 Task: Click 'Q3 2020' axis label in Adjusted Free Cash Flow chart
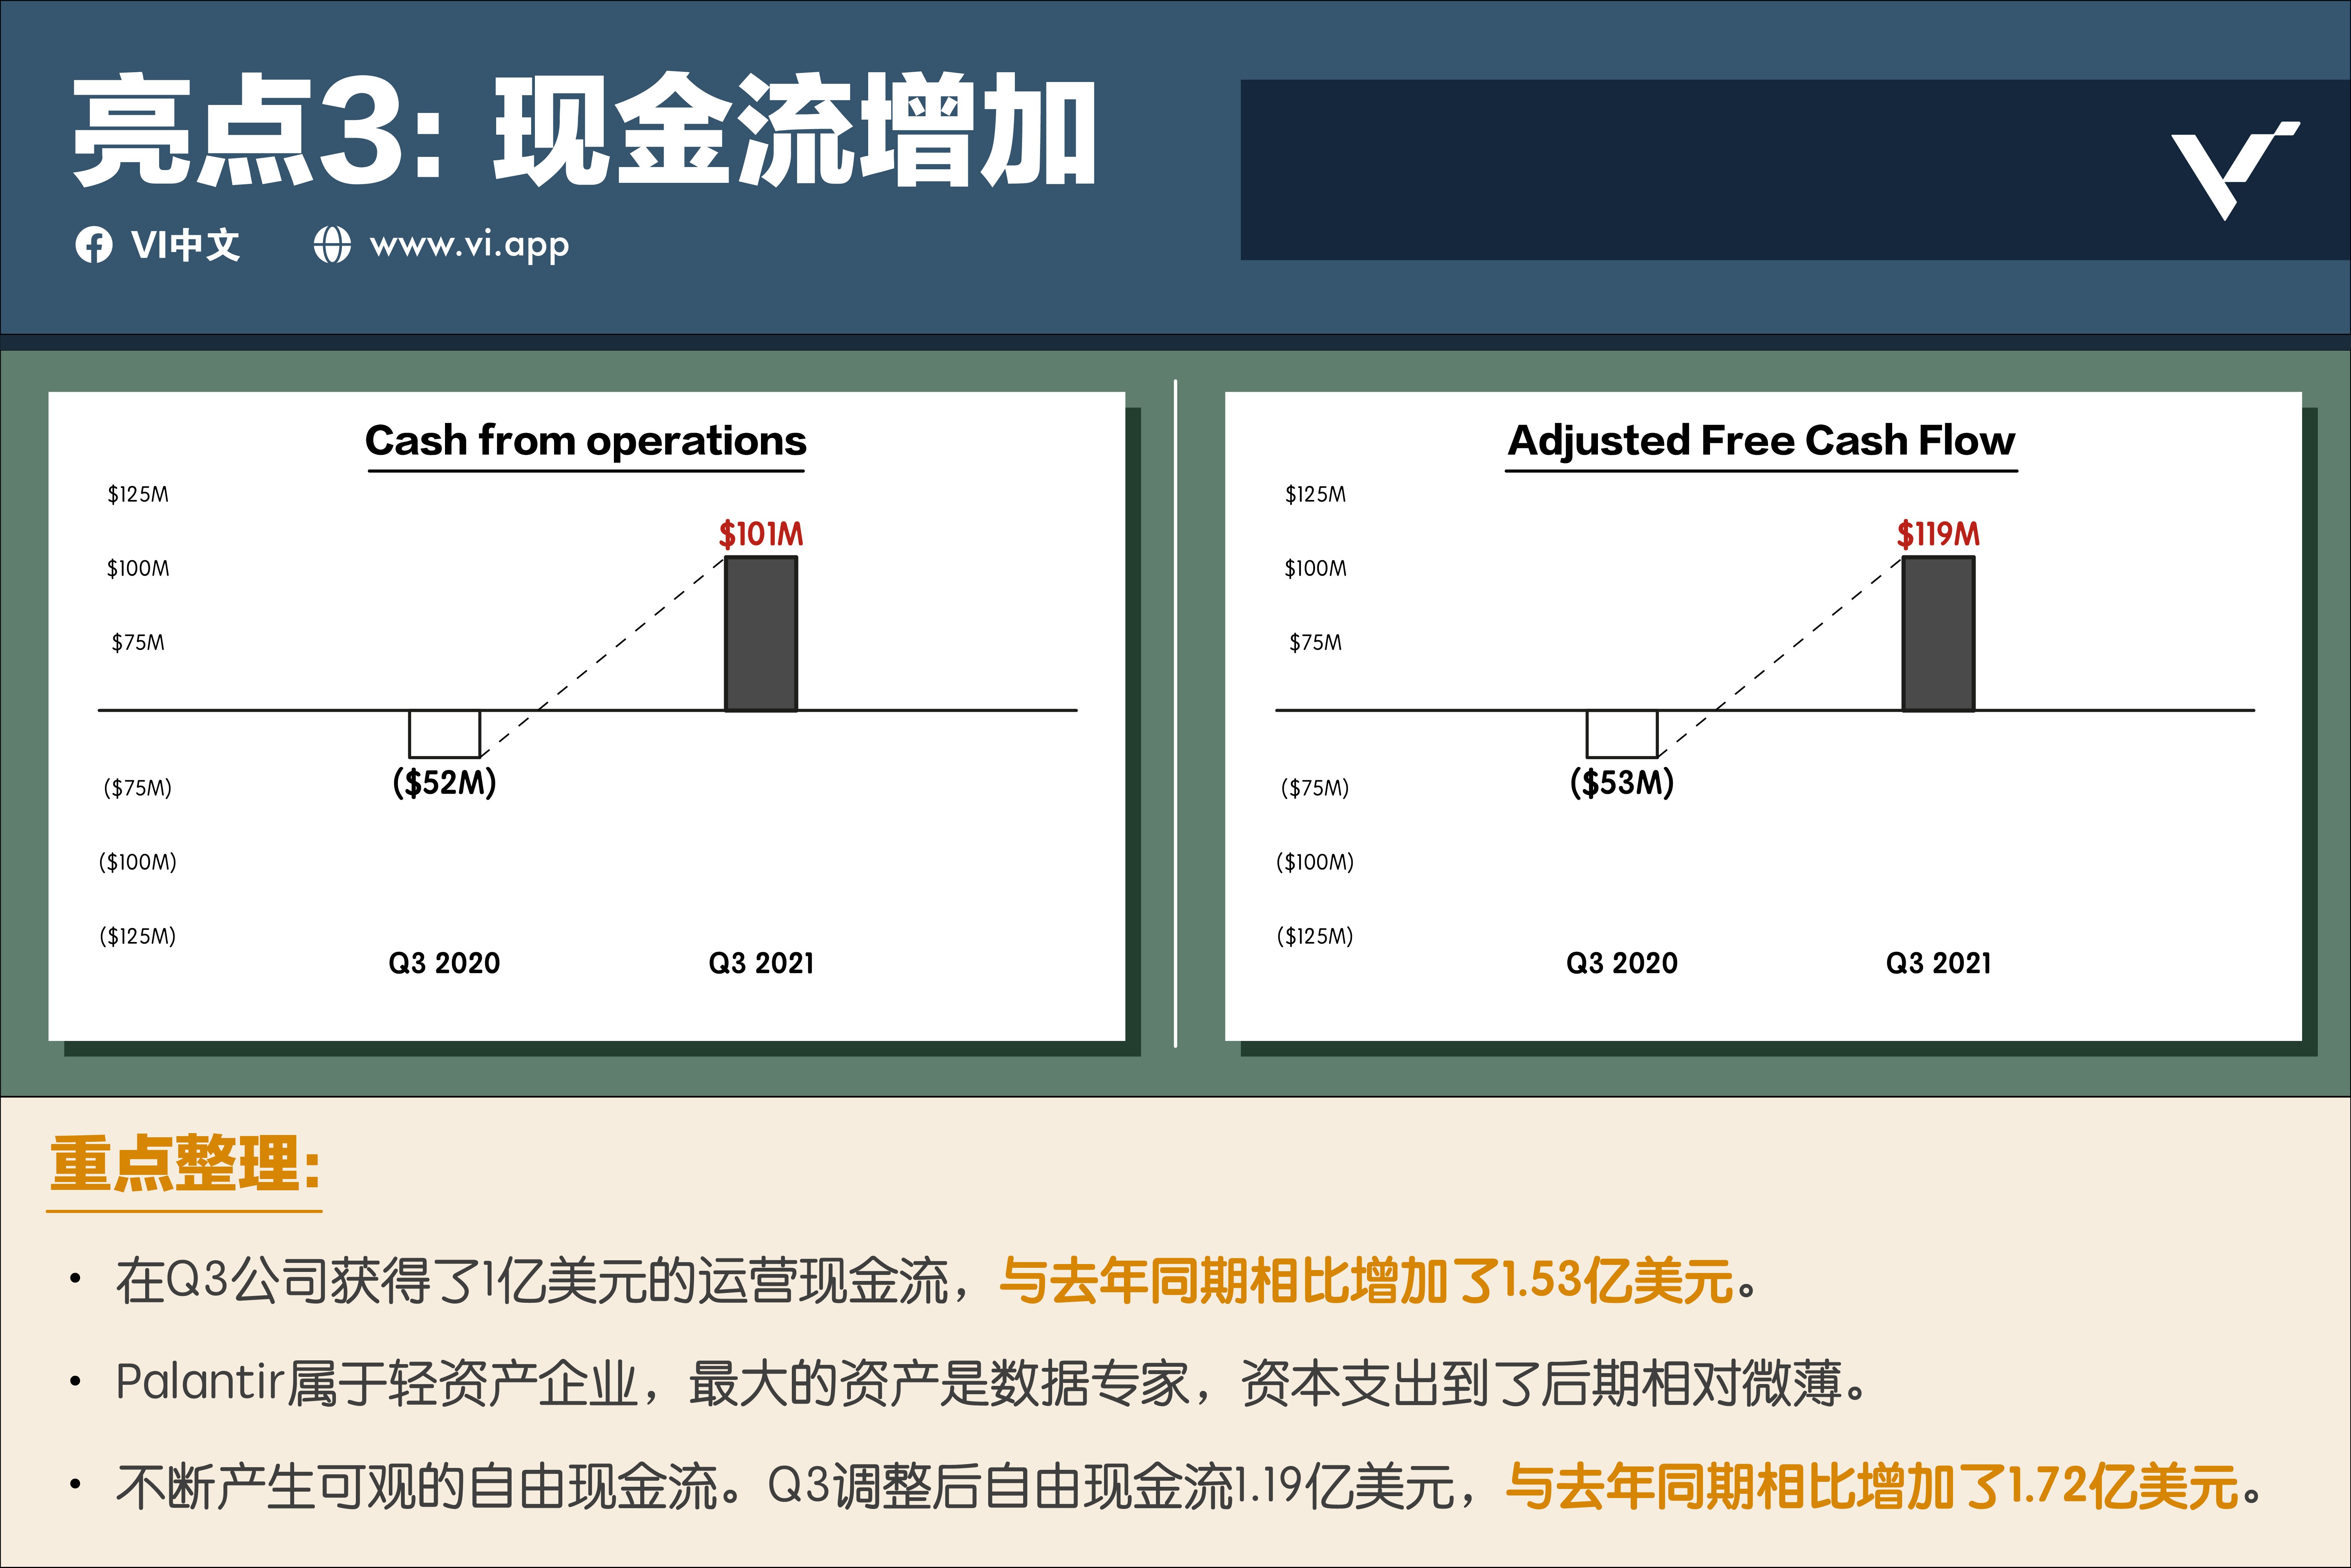pyautogui.click(x=1622, y=963)
